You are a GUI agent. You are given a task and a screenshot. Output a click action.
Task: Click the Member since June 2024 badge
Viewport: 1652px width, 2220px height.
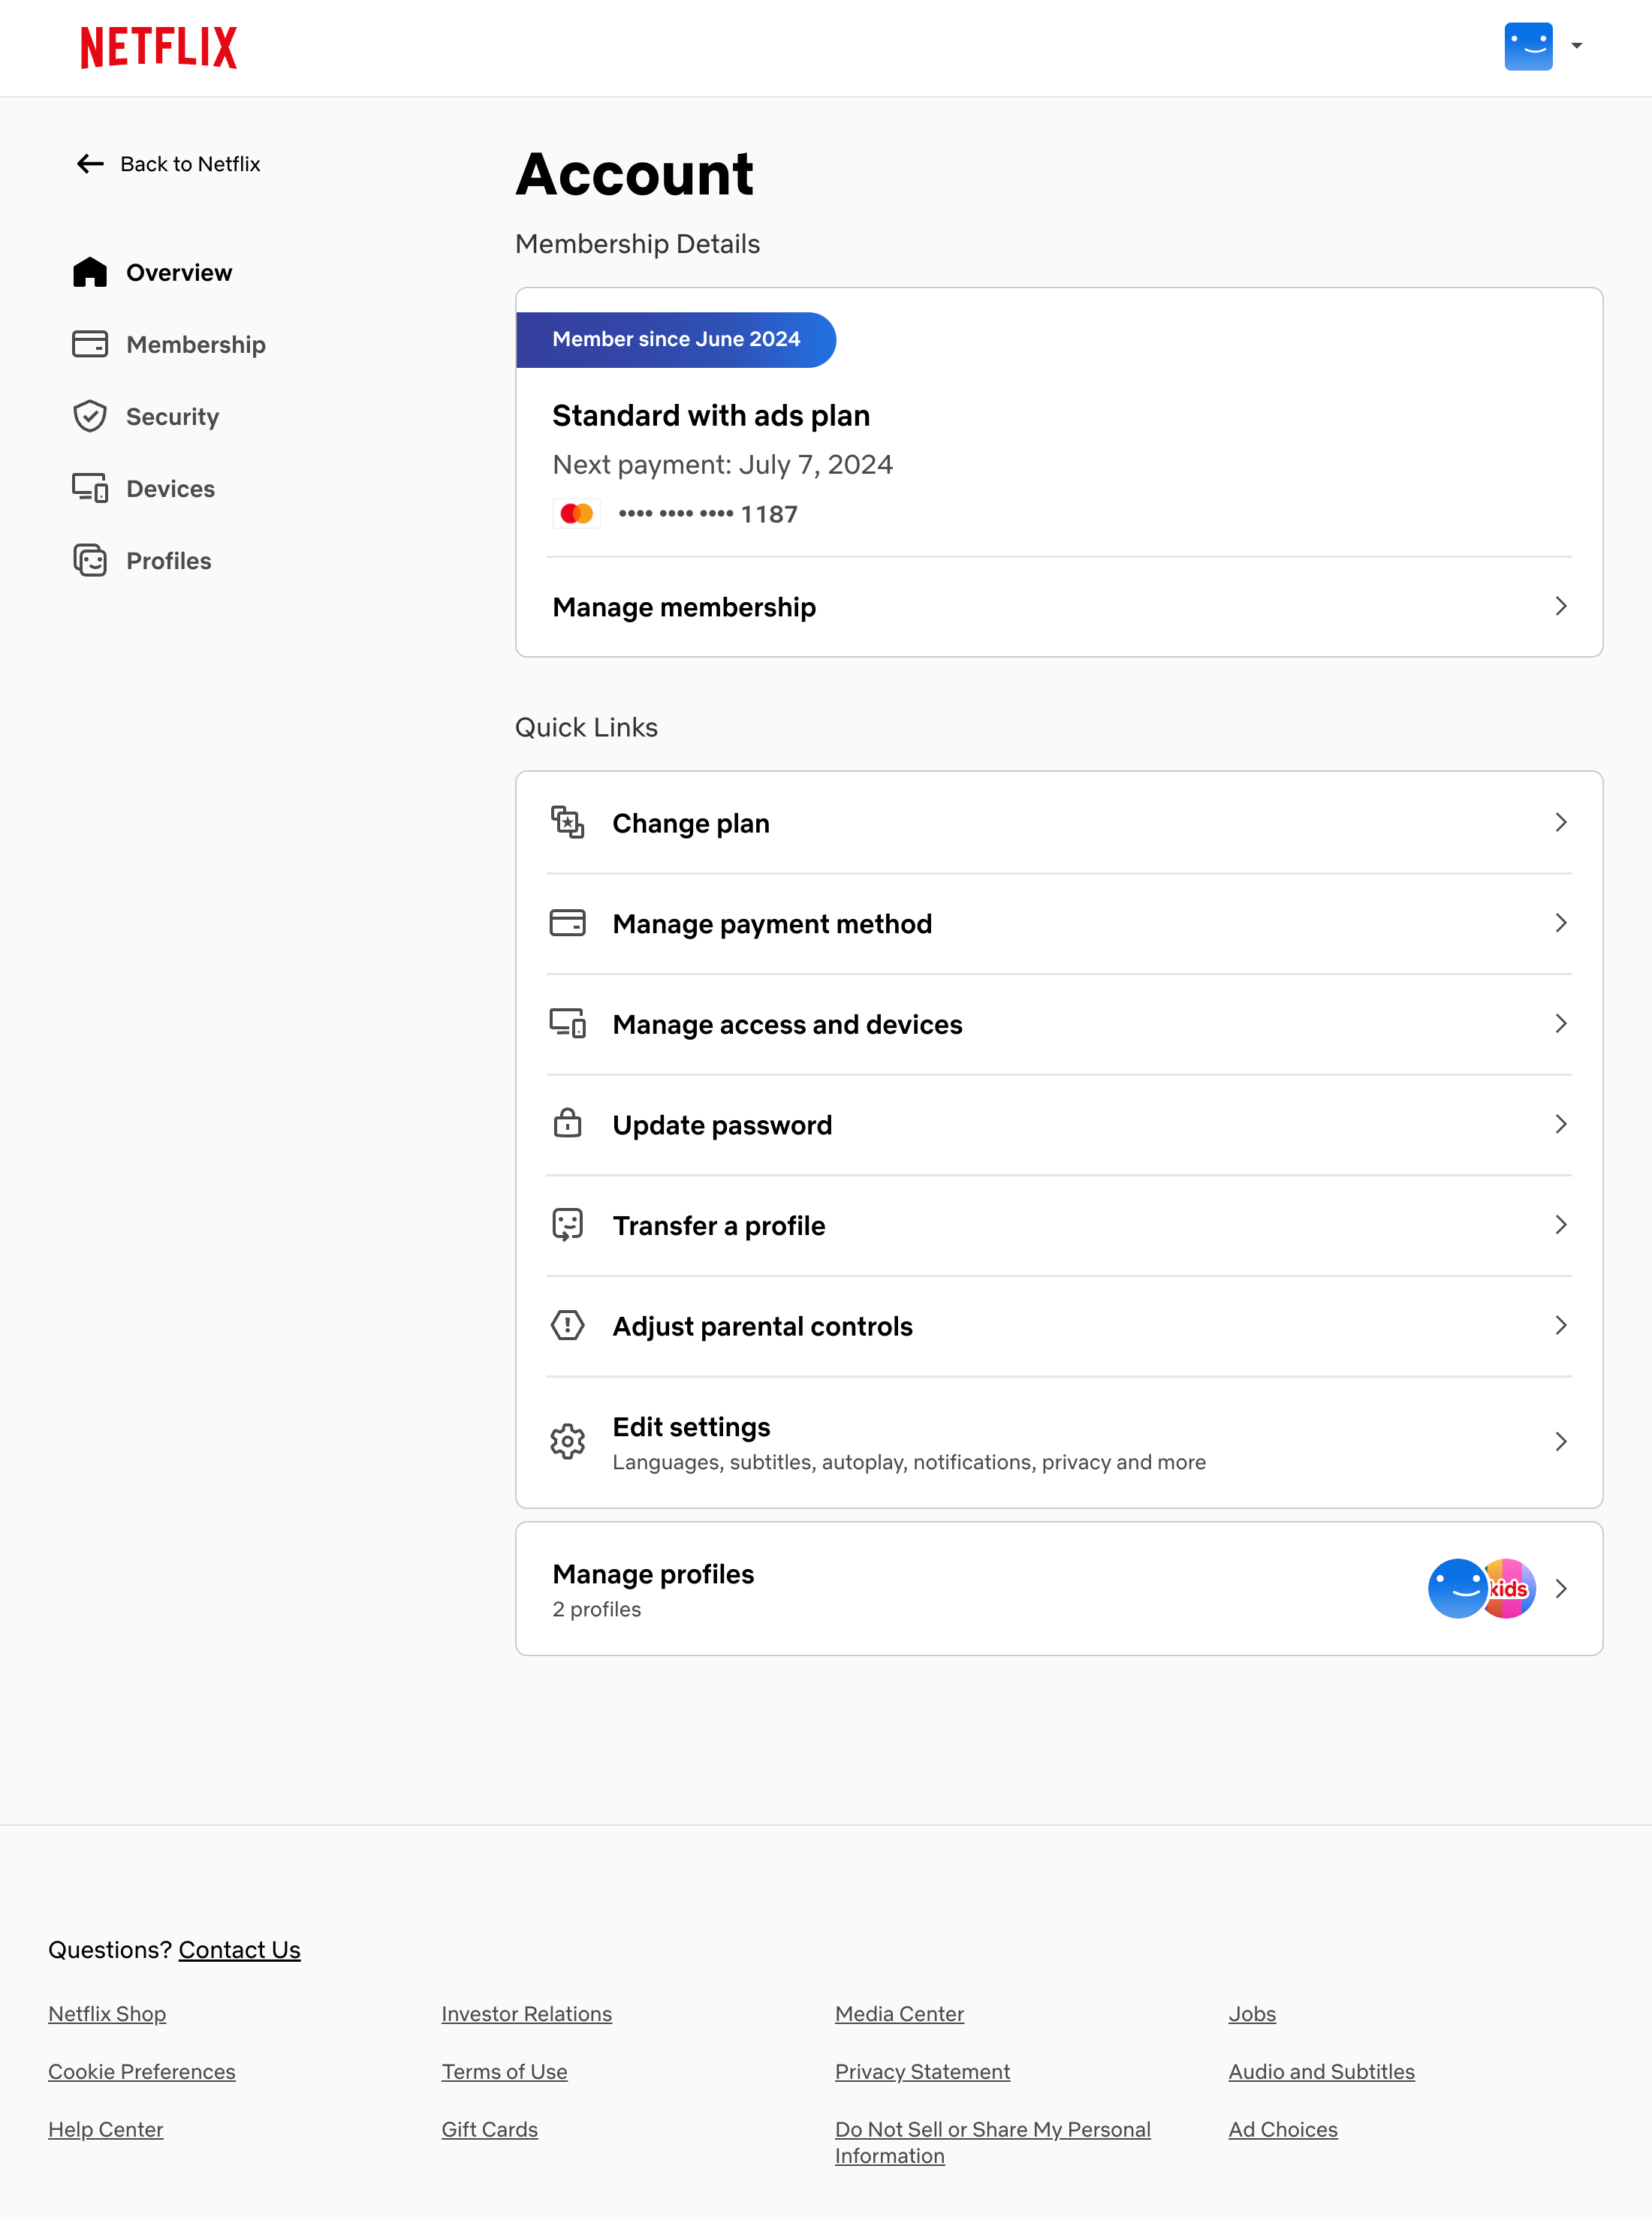coord(676,340)
